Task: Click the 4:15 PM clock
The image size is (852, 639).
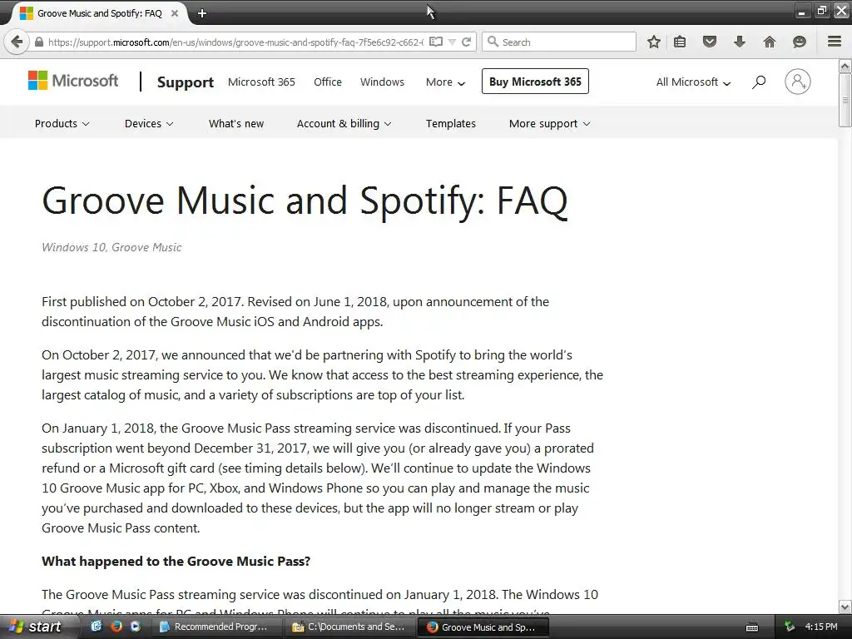Action: (821, 627)
